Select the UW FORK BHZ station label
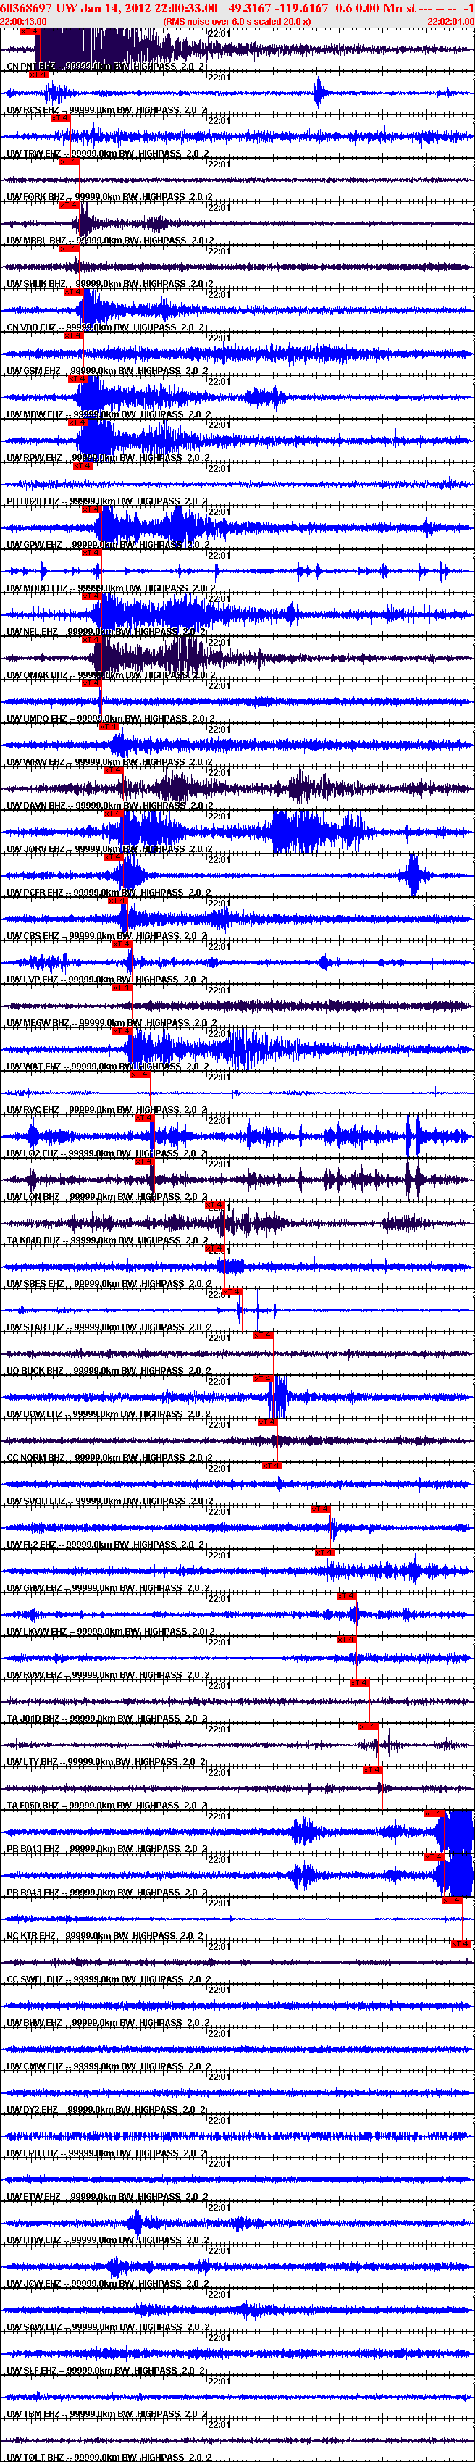 click(x=35, y=197)
